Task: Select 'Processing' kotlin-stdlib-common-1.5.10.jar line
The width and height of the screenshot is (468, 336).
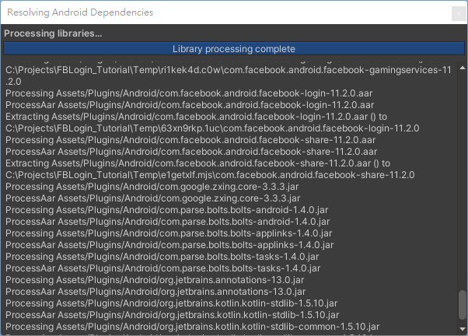Action: coord(193,326)
